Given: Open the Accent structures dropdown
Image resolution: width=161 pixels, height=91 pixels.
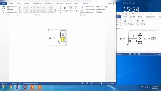Looking at the screenshot, I should tap(90, 12).
